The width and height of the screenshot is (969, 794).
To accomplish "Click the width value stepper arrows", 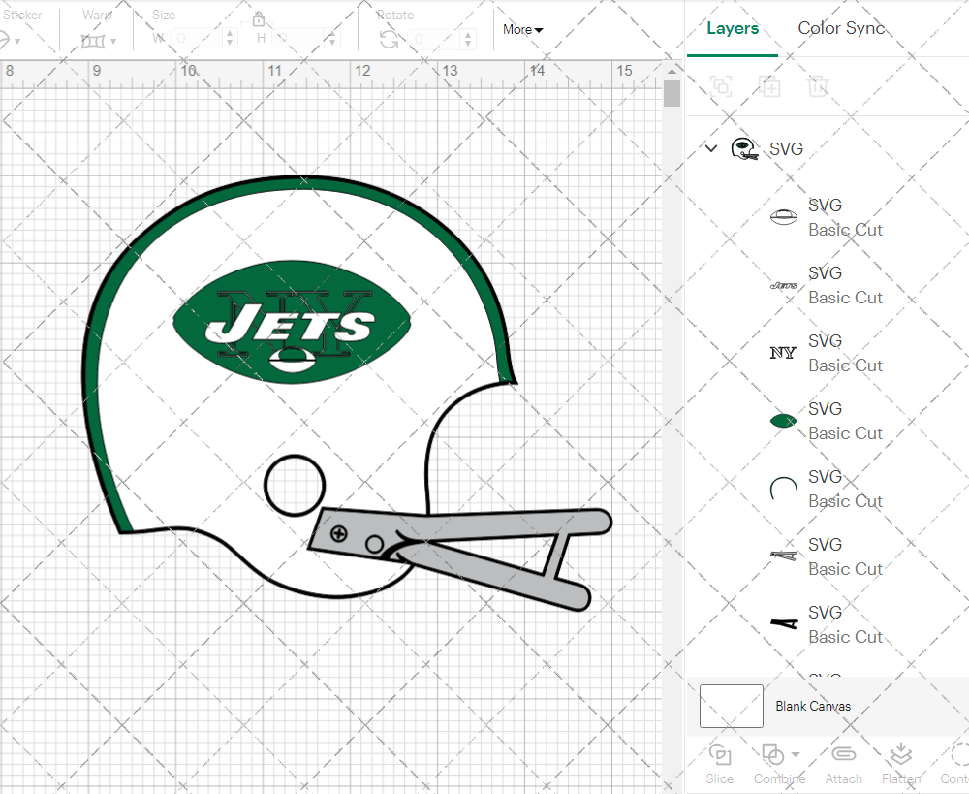I will 230,39.
